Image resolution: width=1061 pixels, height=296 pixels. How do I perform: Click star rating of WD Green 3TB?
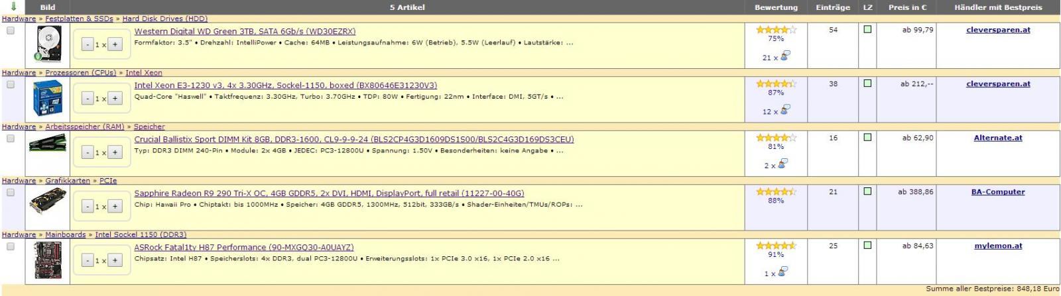coord(777,30)
